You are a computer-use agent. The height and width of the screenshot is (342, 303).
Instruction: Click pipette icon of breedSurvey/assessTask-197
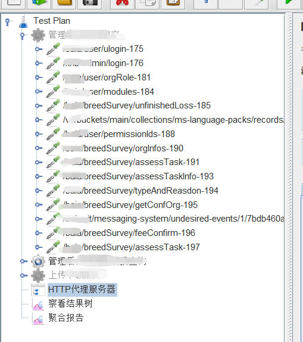[53, 247]
